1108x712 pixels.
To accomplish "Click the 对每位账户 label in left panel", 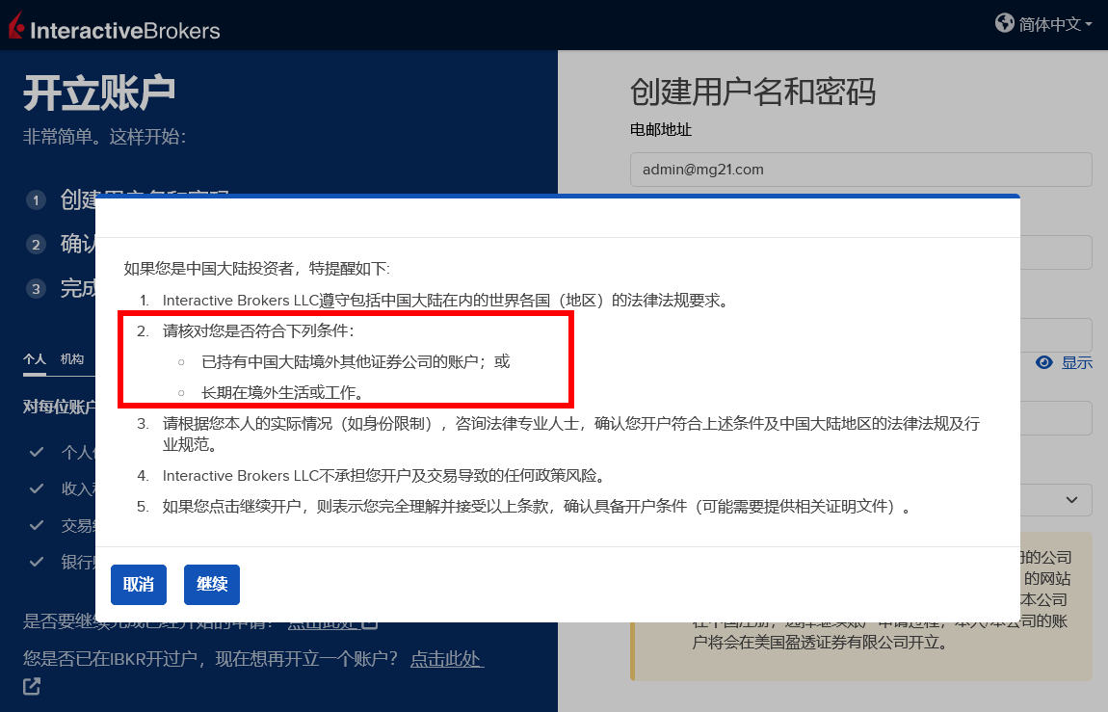I will 60,407.
